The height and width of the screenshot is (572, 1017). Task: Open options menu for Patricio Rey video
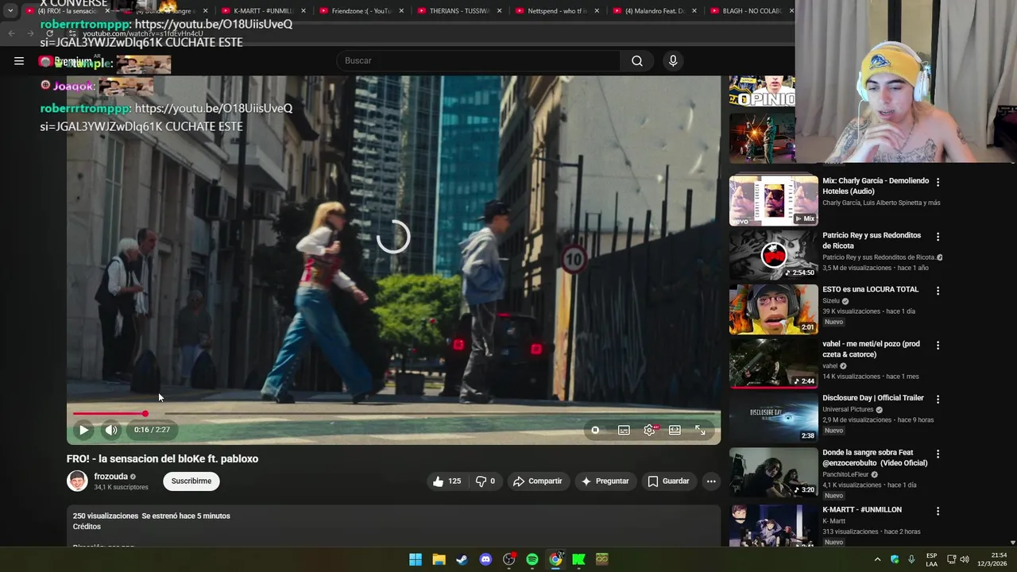(938, 237)
